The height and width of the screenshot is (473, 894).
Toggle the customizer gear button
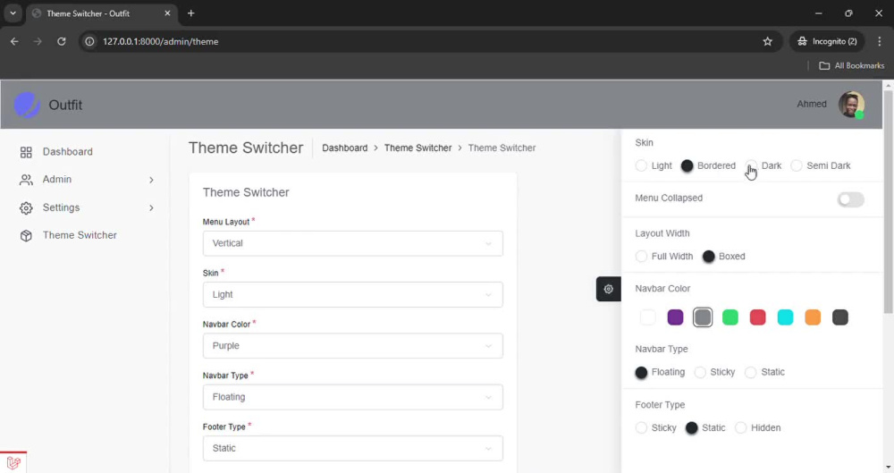pos(608,290)
